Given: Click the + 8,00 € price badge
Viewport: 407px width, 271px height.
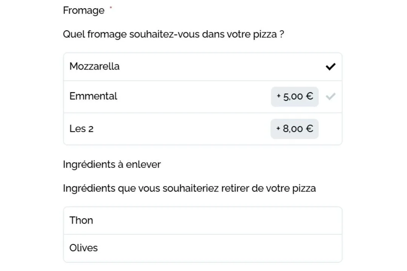Looking at the screenshot, I should point(294,129).
